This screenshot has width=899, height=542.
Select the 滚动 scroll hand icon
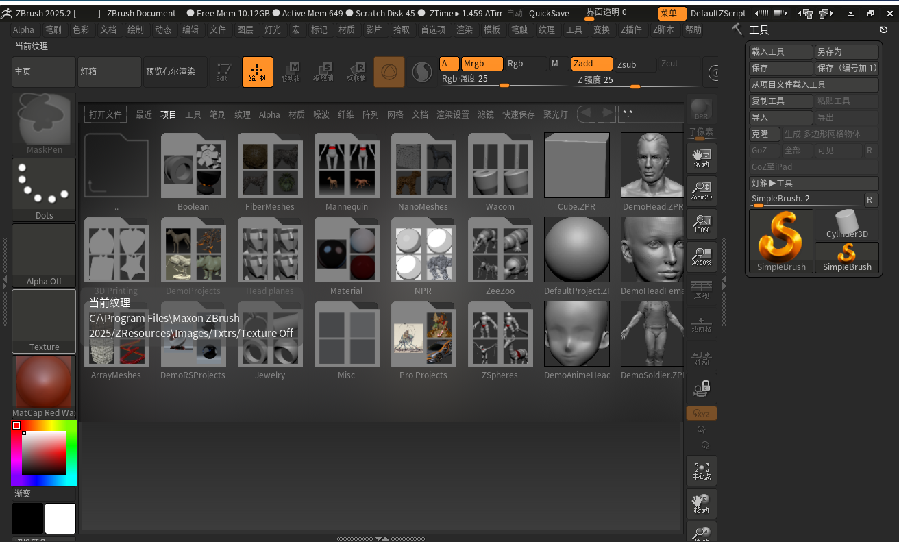(x=702, y=158)
